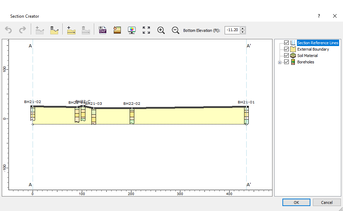Screen dimensions: 343x211
Task: Open the display color settings
Action: pos(131,30)
